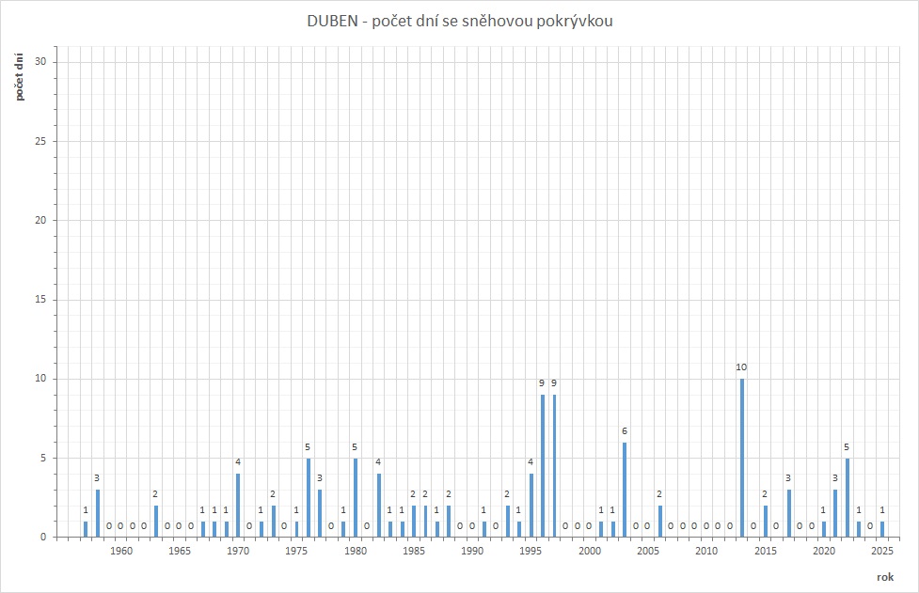The width and height of the screenshot is (919, 593).
Task: Select the 2015 bar with value 2
Action: [766, 521]
